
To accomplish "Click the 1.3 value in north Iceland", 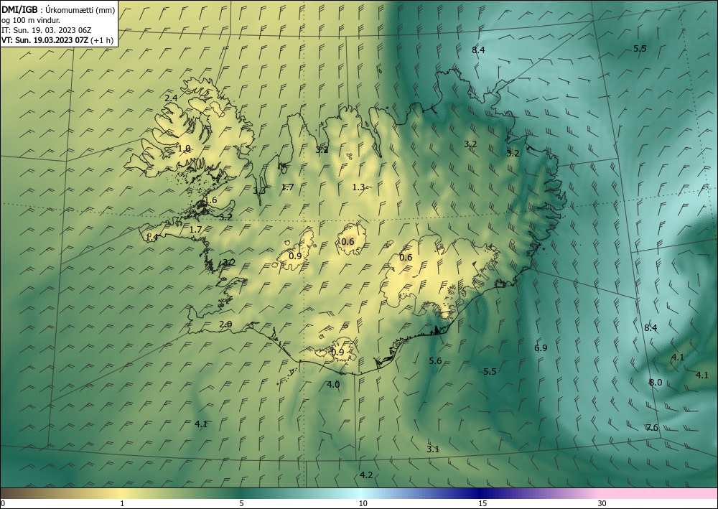I will point(358,187).
